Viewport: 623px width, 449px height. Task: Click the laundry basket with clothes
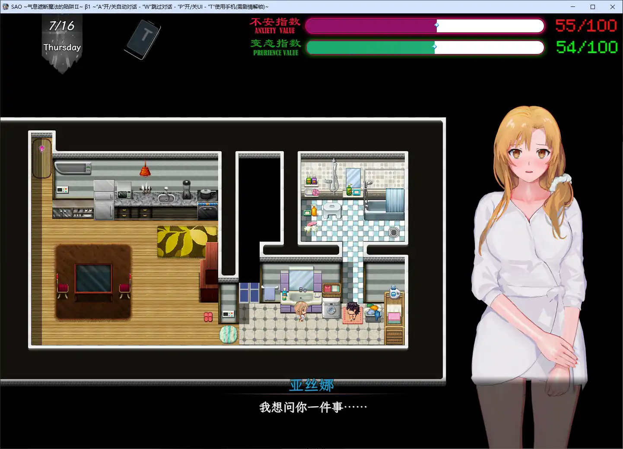pos(373,313)
